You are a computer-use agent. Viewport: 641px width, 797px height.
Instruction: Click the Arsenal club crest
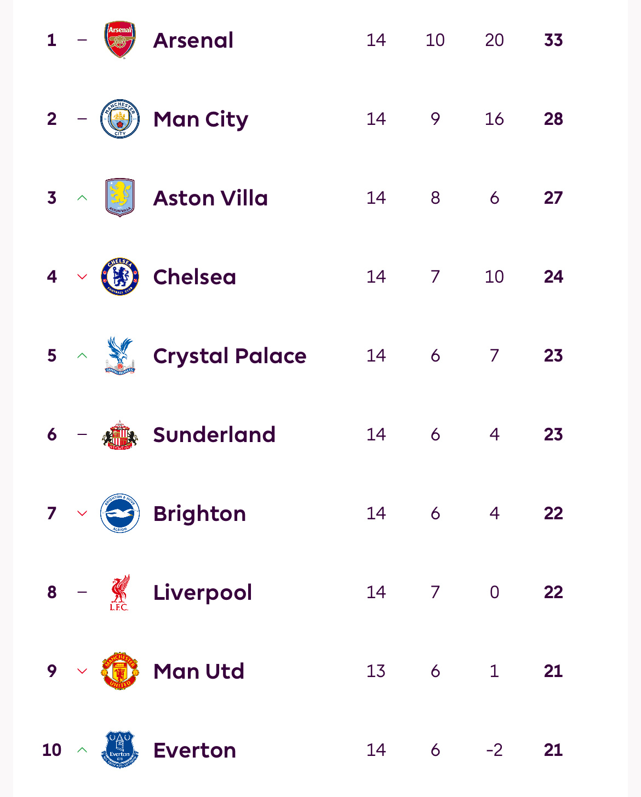tap(120, 40)
